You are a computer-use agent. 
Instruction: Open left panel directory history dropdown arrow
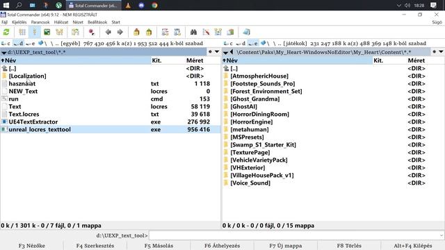[x=217, y=52]
